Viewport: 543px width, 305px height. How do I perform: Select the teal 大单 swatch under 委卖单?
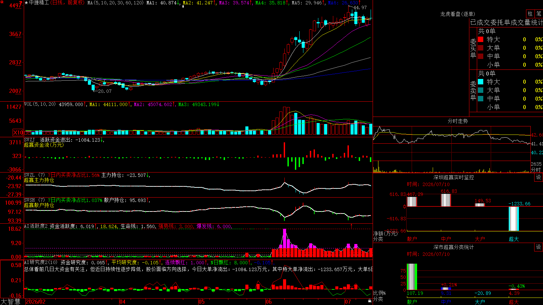tap(481, 90)
